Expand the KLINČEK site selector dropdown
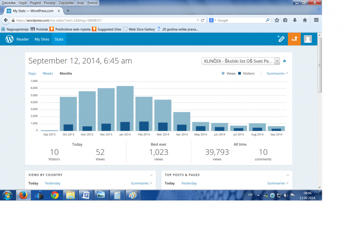348x231 pixels. coord(277,61)
